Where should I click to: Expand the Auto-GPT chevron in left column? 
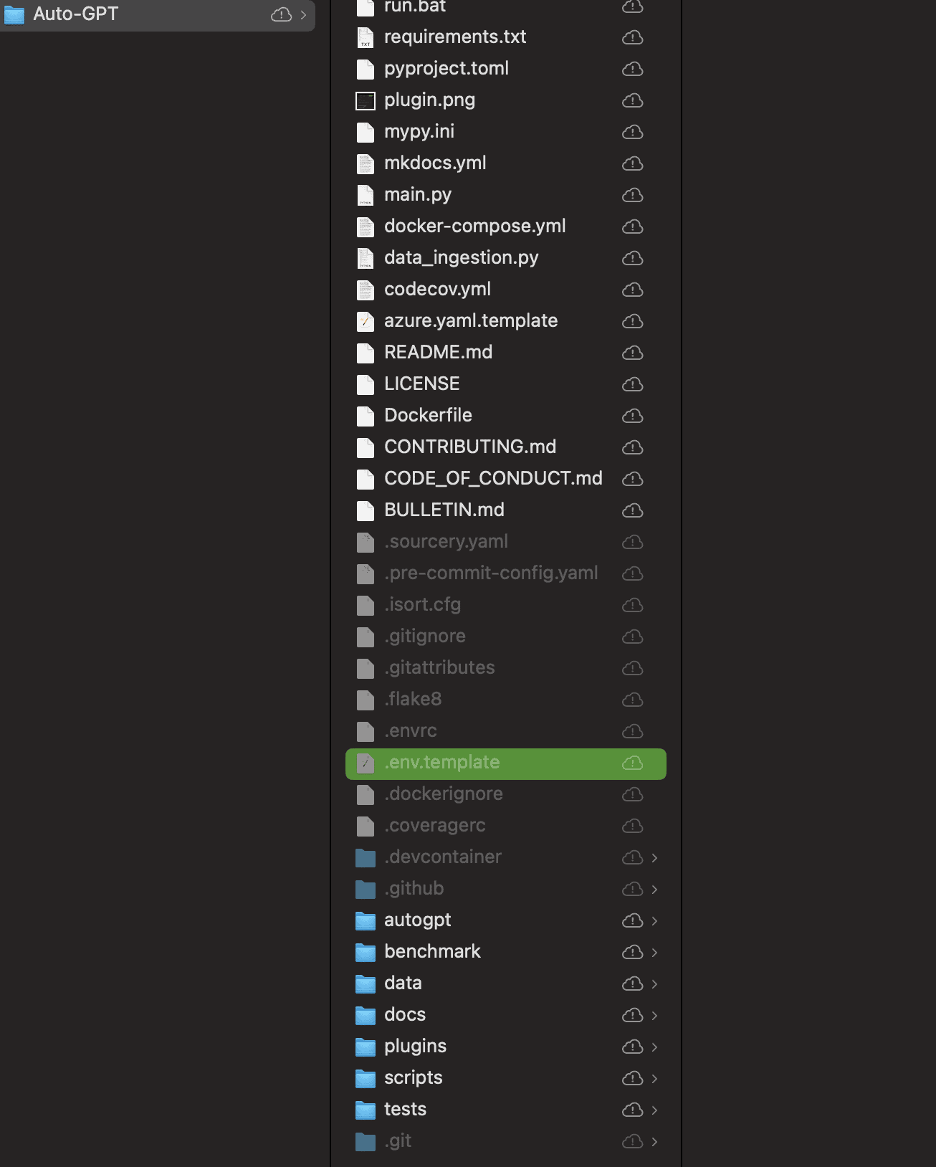(303, 14)
